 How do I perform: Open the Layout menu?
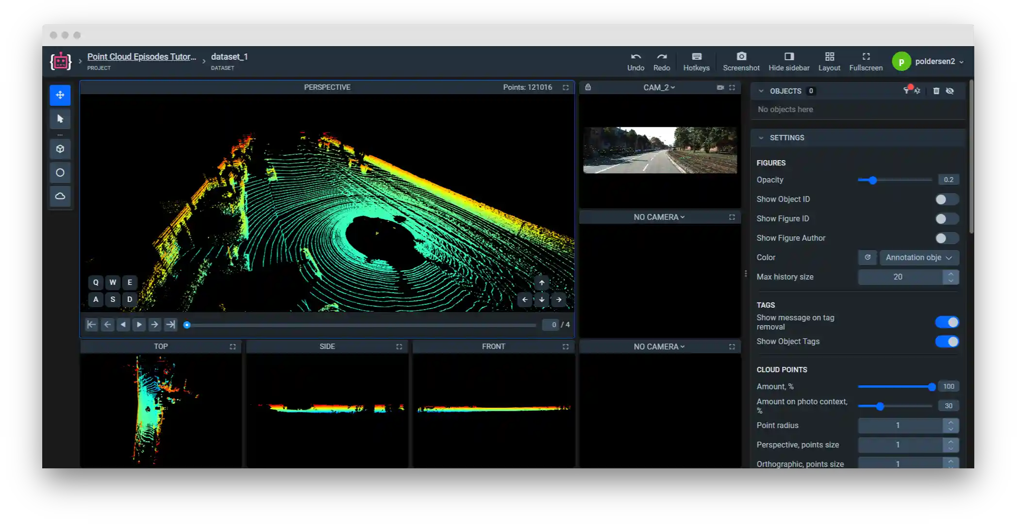(x=829, y=61)
